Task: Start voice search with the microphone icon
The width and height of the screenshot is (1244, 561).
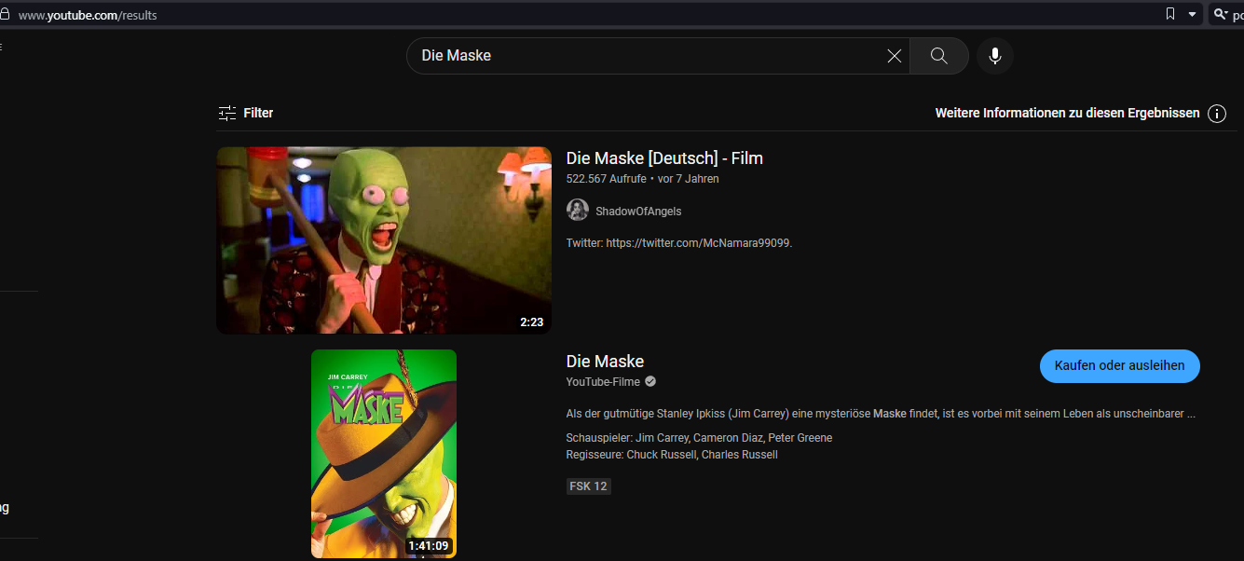Action: 995,56
